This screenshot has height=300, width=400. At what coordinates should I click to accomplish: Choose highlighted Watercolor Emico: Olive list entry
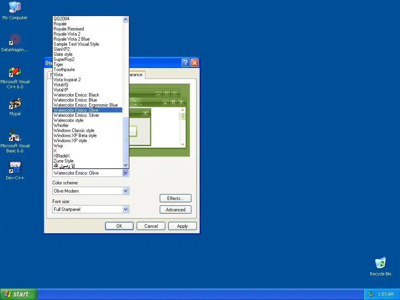tap(87, 110)
